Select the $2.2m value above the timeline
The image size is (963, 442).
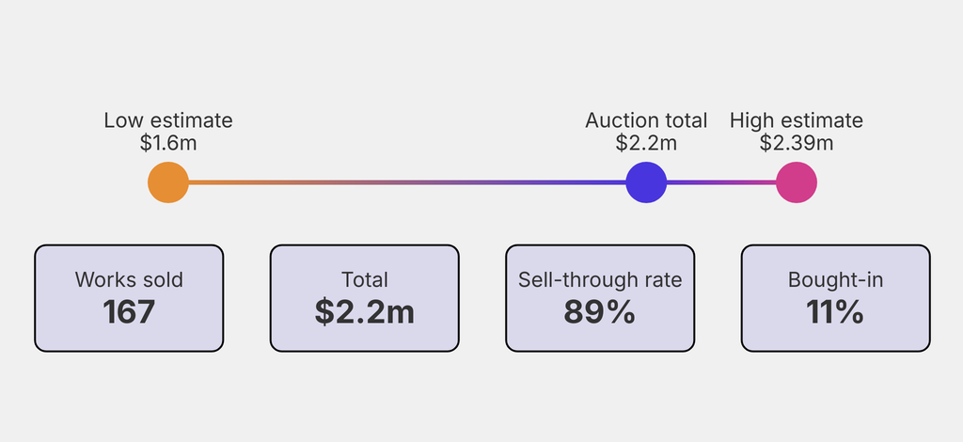646,143
